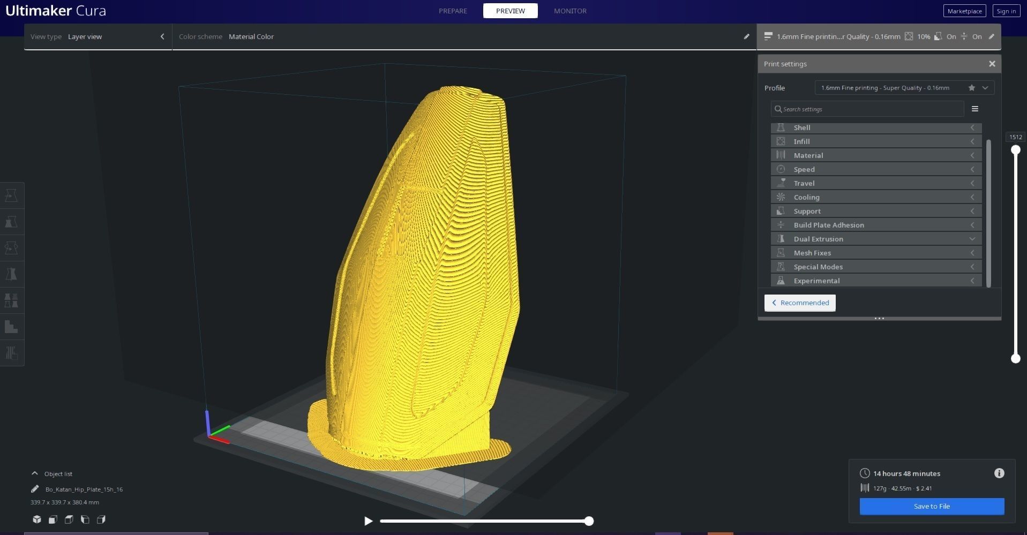This screenshot has height=535, width=1027.
Task: Select the Mirror tool in the left toolbar
Action: (11, 274)
